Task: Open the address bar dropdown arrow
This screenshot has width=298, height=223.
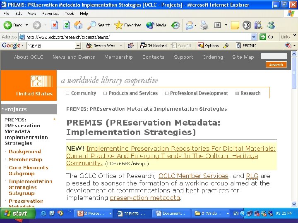Action: [254, 37]
